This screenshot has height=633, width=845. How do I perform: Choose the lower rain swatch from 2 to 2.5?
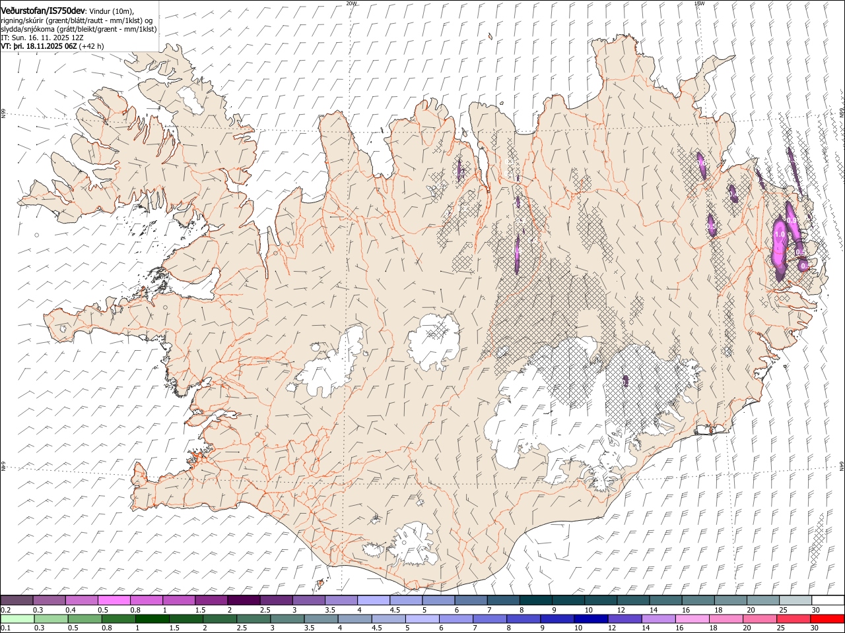220,619
